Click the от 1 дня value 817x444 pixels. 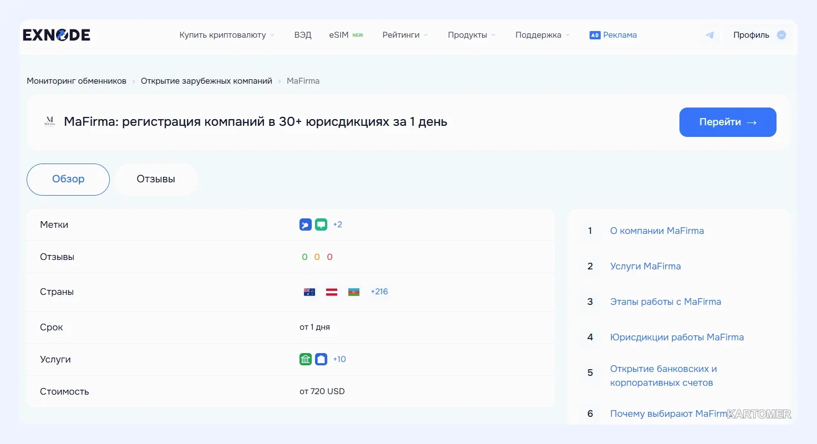click(x=314, y=327)
